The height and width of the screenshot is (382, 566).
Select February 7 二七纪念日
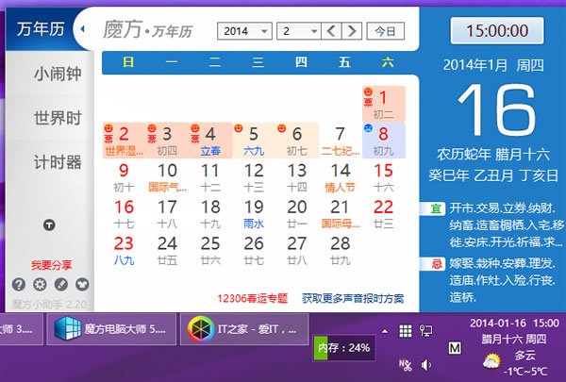click(340, 141)
